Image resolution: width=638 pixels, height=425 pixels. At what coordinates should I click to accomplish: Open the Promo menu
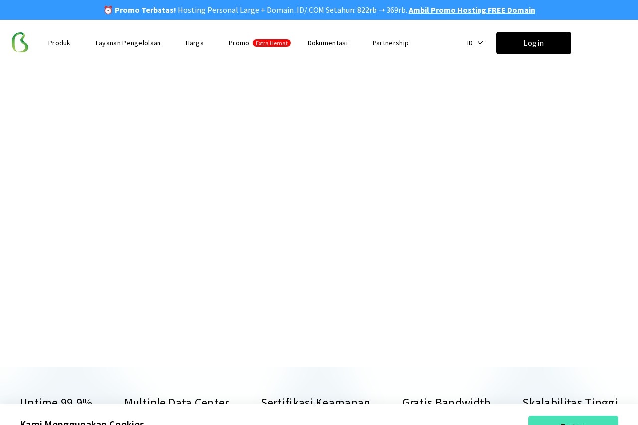(239, 43)
